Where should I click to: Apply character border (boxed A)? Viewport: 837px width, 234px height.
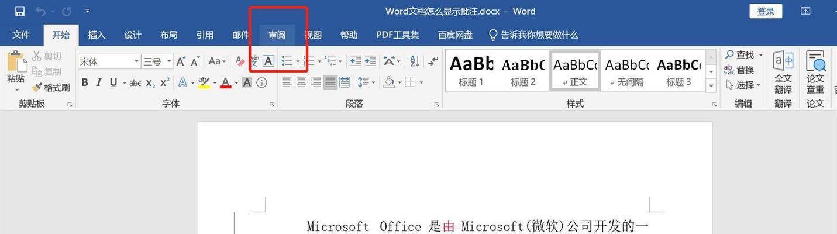[x=268, y=61]
